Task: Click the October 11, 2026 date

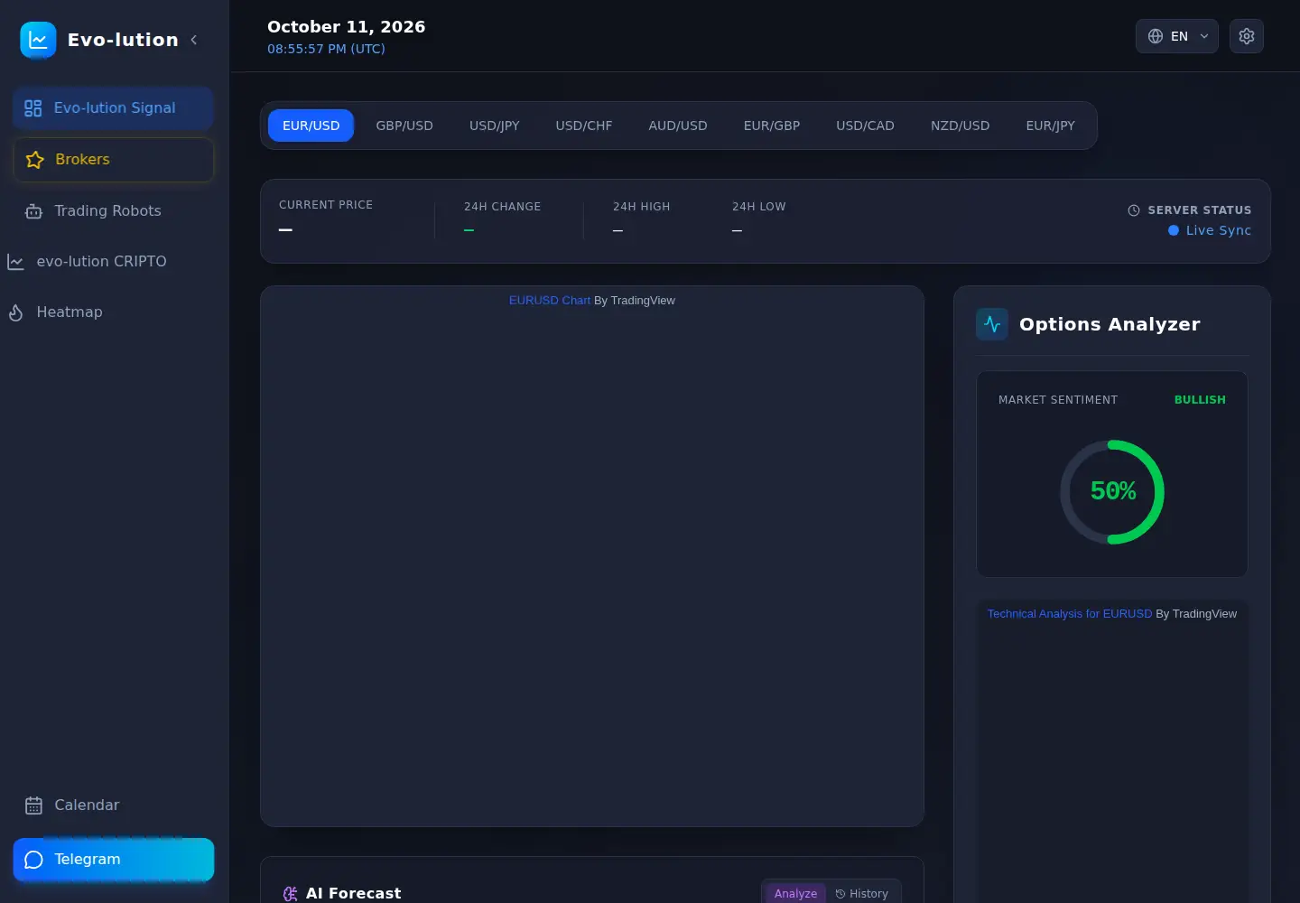Action: tap(347, 27)
